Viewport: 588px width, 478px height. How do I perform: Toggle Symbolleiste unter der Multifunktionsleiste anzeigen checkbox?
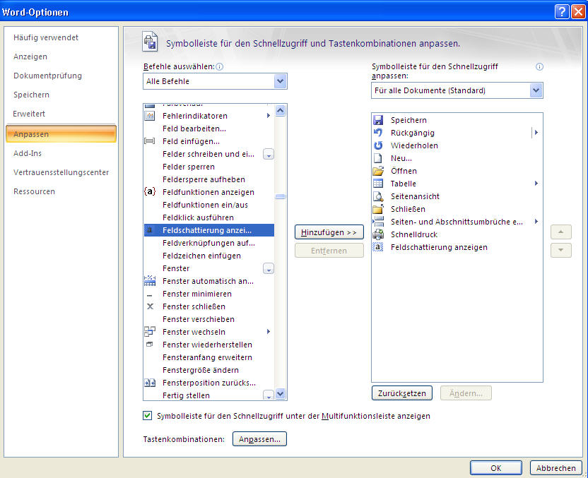[148, 416]
